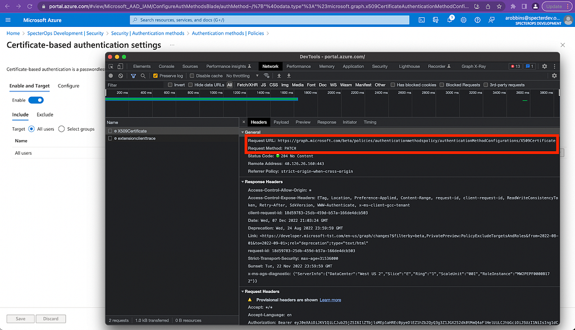Open the Directories and subscriptions filter

(x=436, y=20)
